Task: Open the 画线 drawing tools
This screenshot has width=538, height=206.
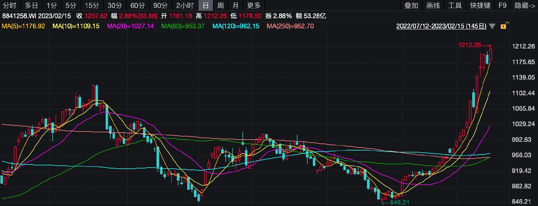Action: pos(433,5)
